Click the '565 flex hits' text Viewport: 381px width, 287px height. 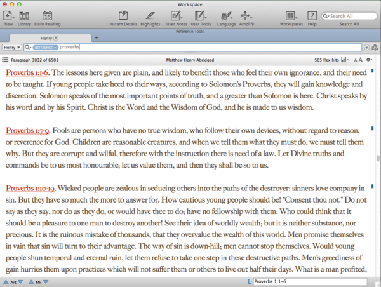(x=326, y=60)
